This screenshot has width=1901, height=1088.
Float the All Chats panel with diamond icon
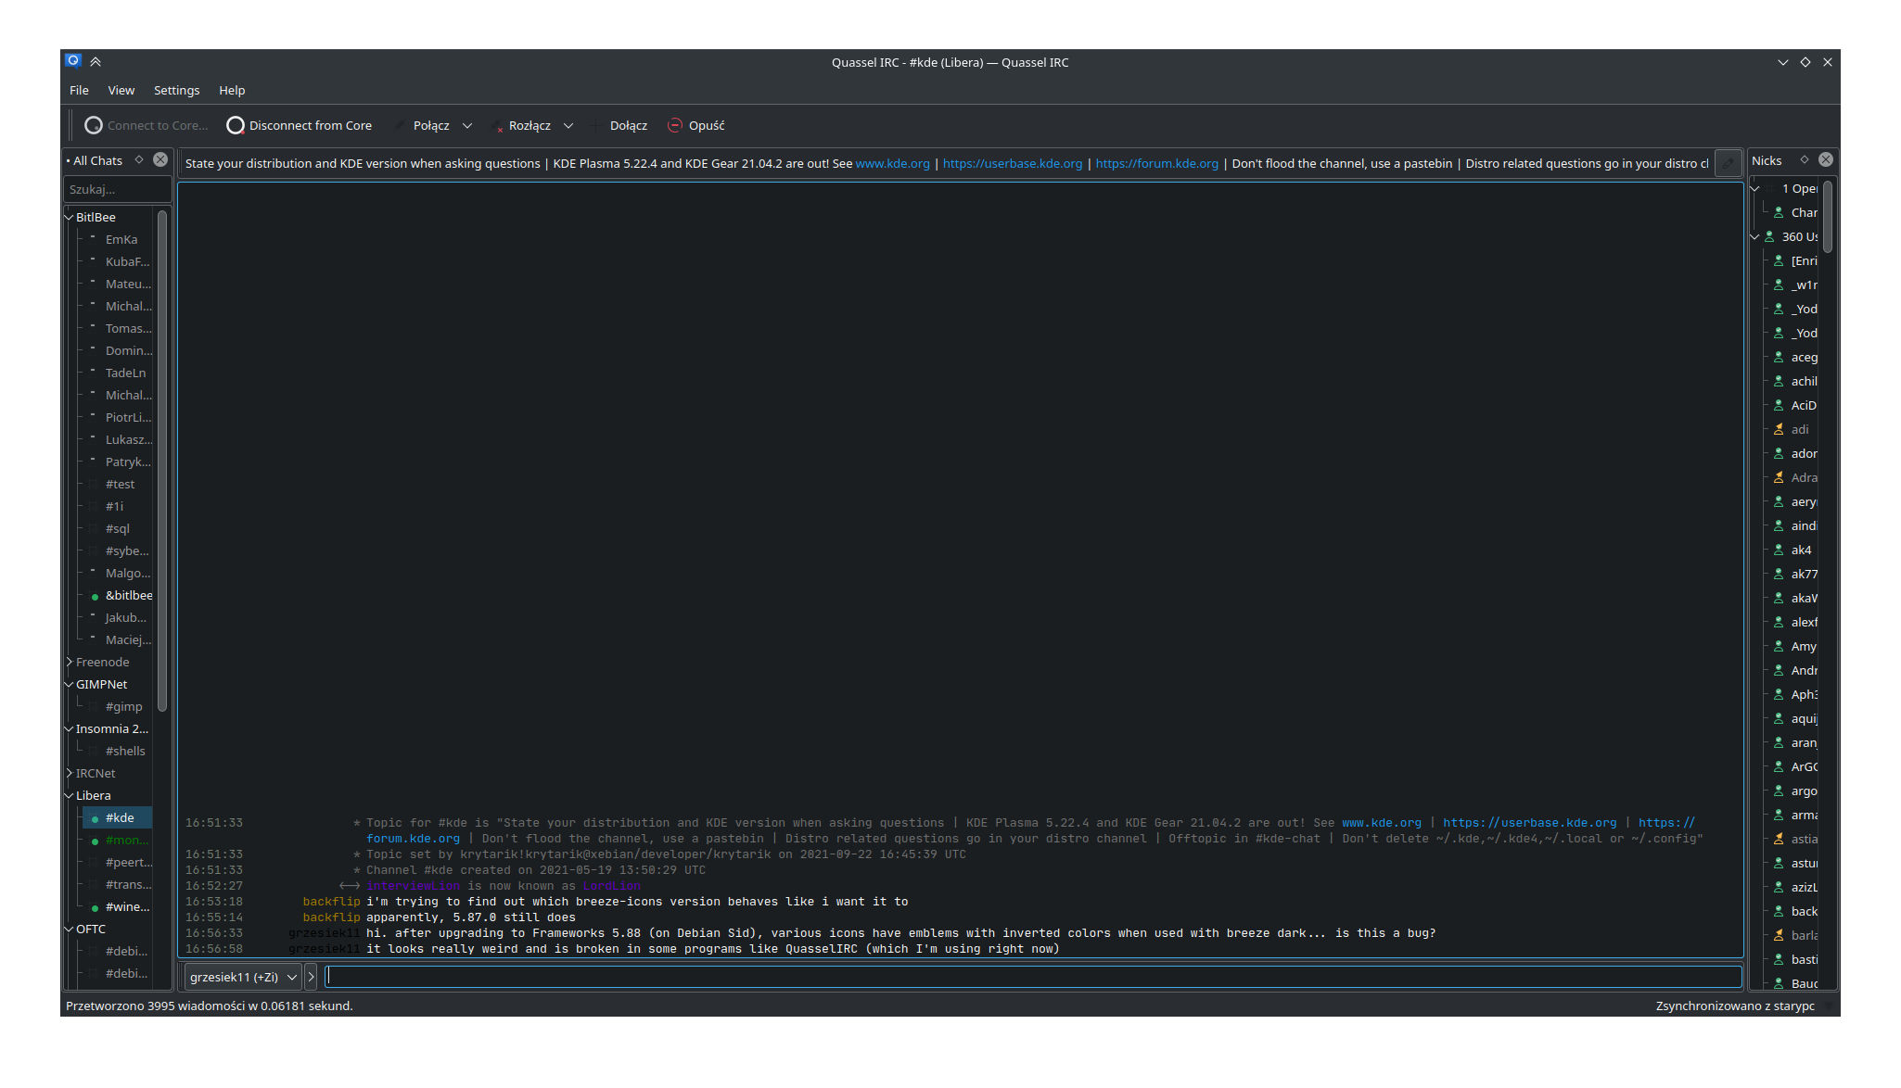[139, 159]
